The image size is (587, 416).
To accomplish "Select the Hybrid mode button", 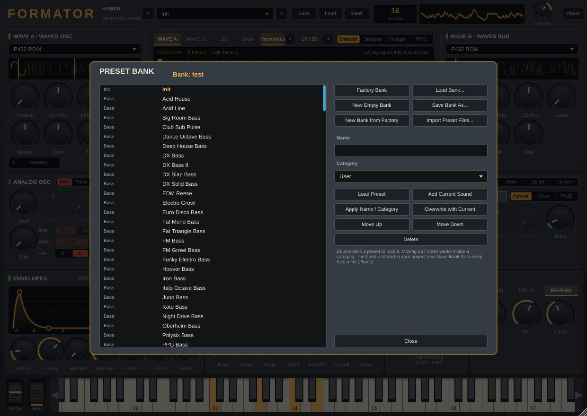I will click(521, 196).
